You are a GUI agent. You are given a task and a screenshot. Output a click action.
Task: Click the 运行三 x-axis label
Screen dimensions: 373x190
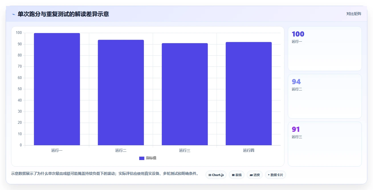point(185,150)
